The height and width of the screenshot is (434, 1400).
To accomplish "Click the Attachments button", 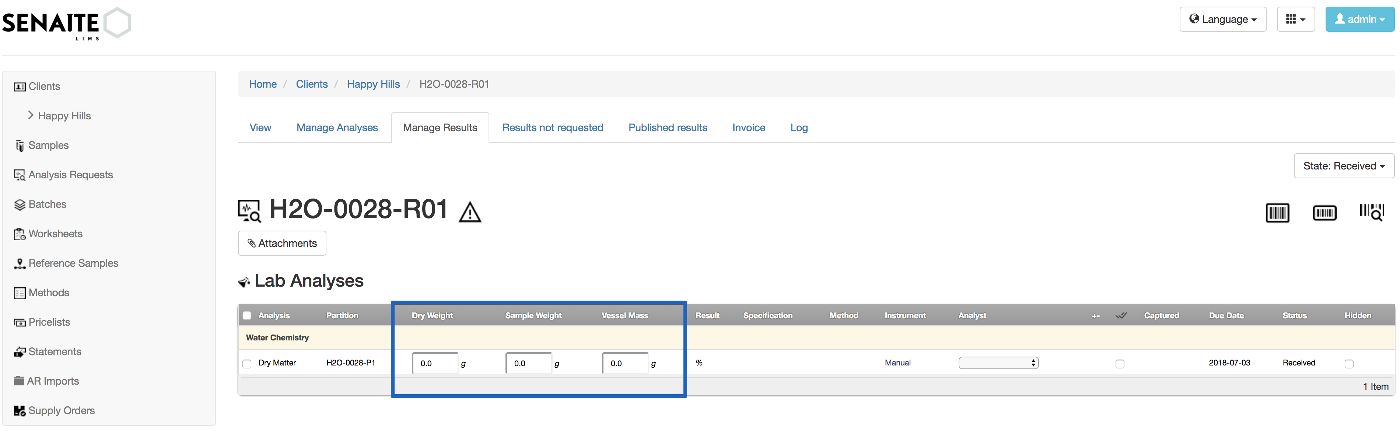I will coord(281,243).
